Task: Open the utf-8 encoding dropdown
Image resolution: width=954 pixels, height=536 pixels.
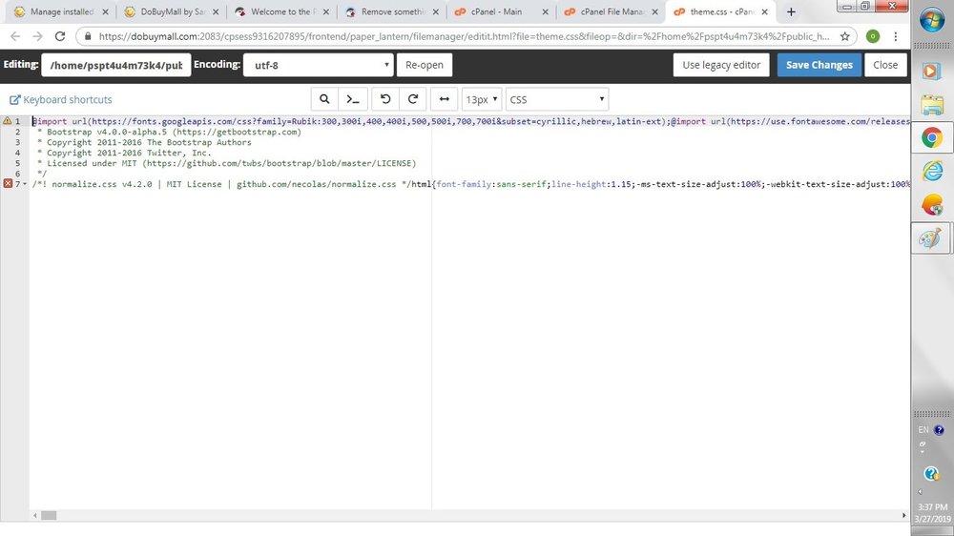Action: [x=319, y=65]
